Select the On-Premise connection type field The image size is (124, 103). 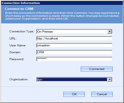[74, 31]
